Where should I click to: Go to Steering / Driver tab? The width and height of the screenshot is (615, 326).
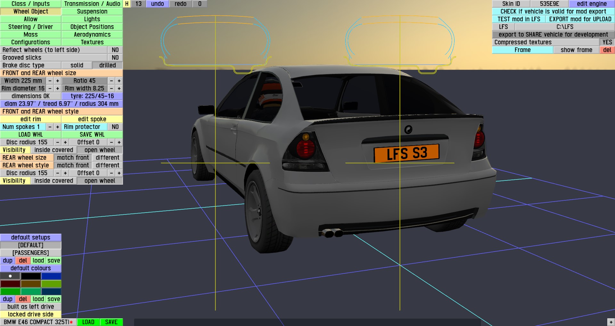[30, 27]
